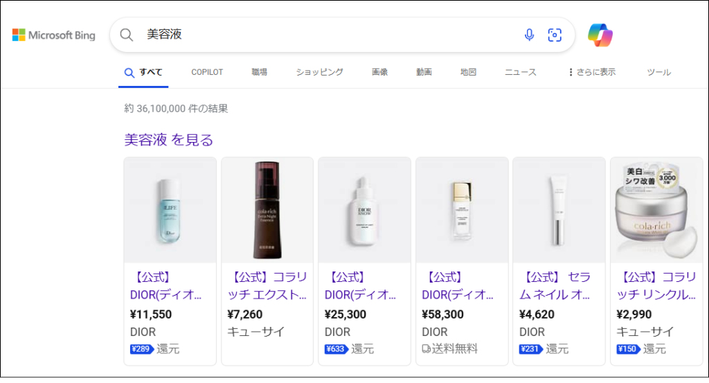This screenshot has height=383, width=709.
Task: Open セラム ネイル product title link
Action: (555, 286)
